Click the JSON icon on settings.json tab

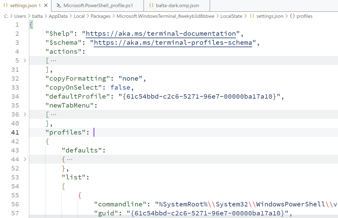click(x=6, y=5)
